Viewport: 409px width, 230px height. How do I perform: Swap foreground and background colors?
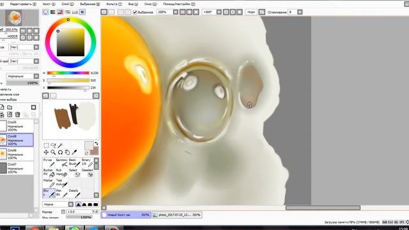96,144
